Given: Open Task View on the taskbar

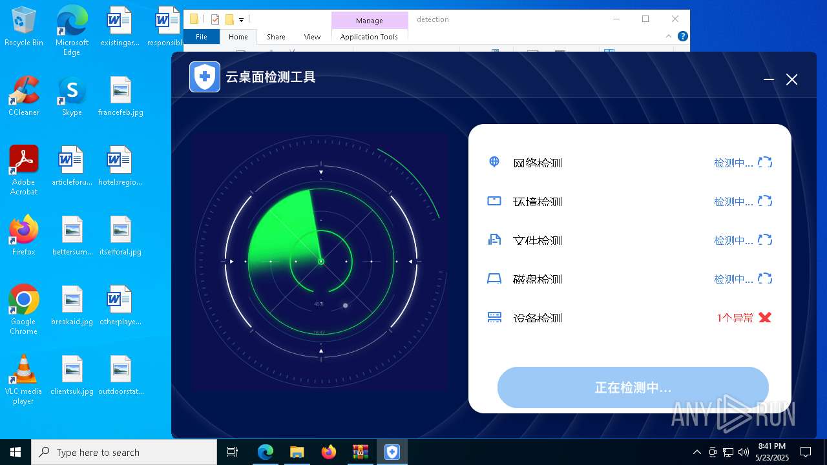Looking at the screenshot, I should [233, 452].
